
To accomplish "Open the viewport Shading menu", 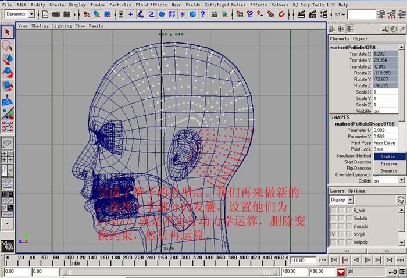I will (40, 26).
